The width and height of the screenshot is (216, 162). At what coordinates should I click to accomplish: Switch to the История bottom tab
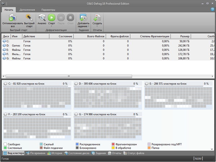(56, 153)
